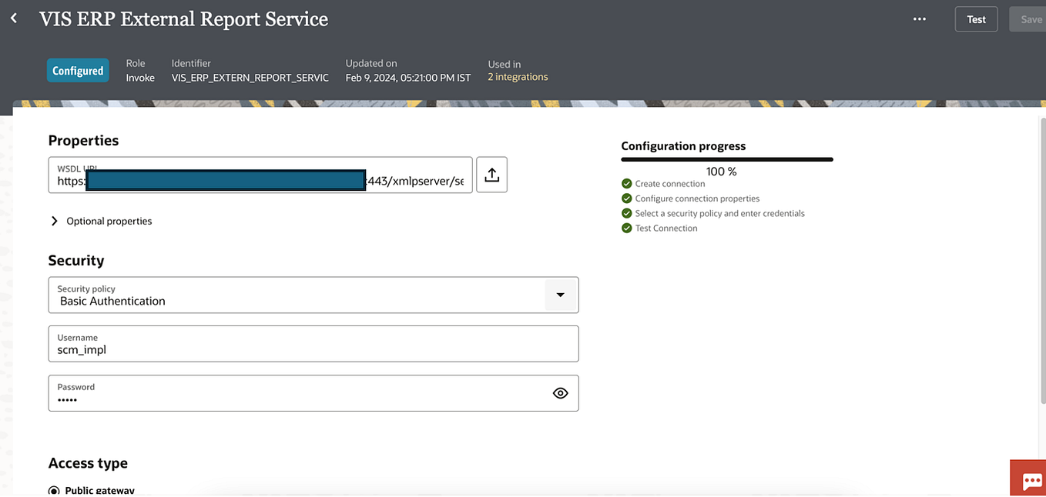Click the Create connection checkmark icon

tap(626, 184)
